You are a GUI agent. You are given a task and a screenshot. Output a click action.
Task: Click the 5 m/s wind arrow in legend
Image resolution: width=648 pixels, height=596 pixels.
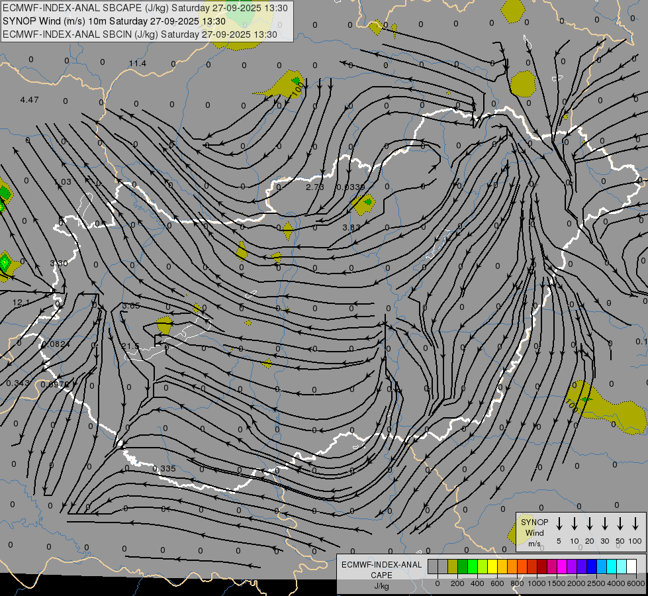click(559, 523)
